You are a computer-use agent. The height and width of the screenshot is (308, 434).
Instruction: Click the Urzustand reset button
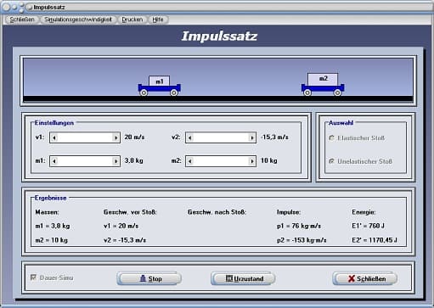243,278
